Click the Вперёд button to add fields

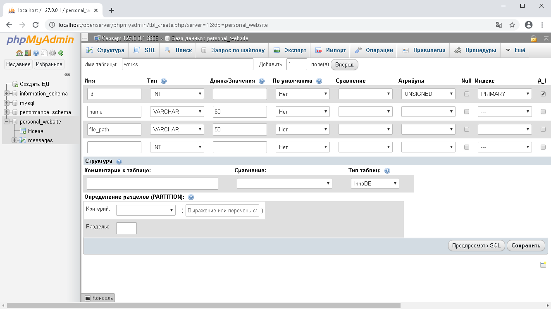coord(344,64)
